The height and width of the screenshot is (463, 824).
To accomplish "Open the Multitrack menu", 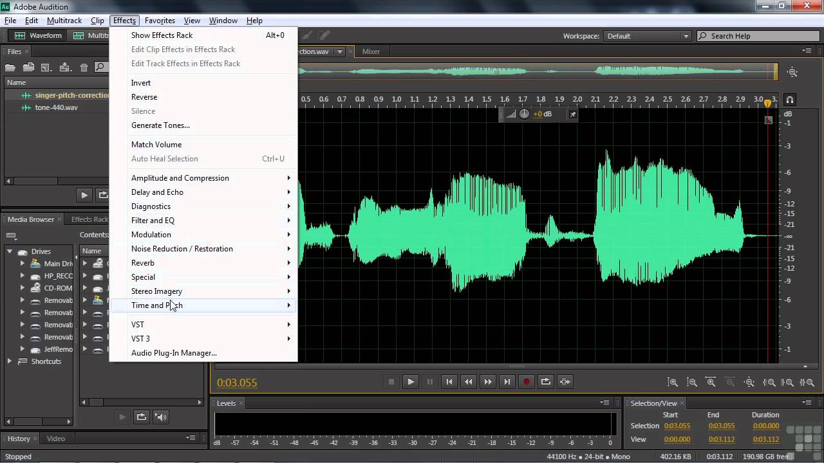I will click(64, 21).
